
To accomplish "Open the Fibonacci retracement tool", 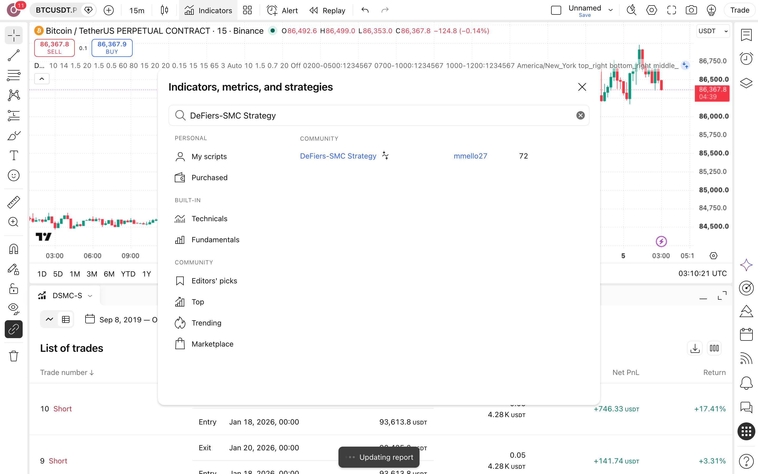I will pos(13,76).
